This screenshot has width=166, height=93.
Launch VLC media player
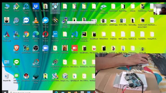pyautogui.click(x=36, y=22)
